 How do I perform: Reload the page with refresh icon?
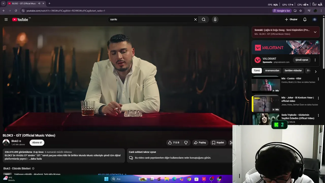point(16,11)
